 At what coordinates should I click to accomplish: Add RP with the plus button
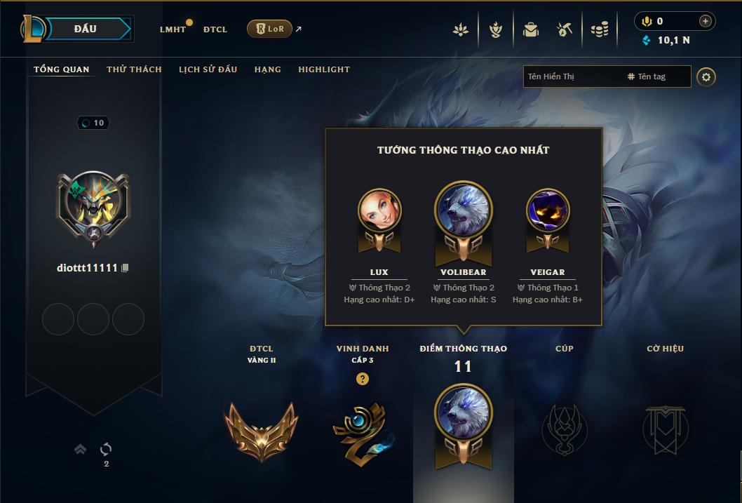tap(705, 21)
